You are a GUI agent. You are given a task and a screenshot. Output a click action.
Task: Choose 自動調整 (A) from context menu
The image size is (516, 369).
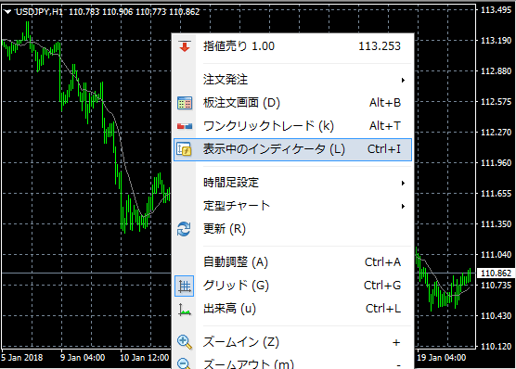coord(292,262)
